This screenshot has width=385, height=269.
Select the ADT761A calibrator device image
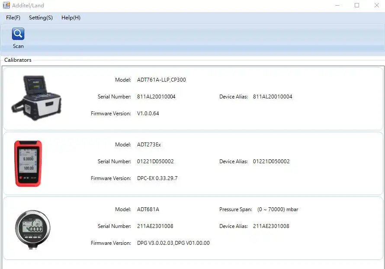[36, 98]
